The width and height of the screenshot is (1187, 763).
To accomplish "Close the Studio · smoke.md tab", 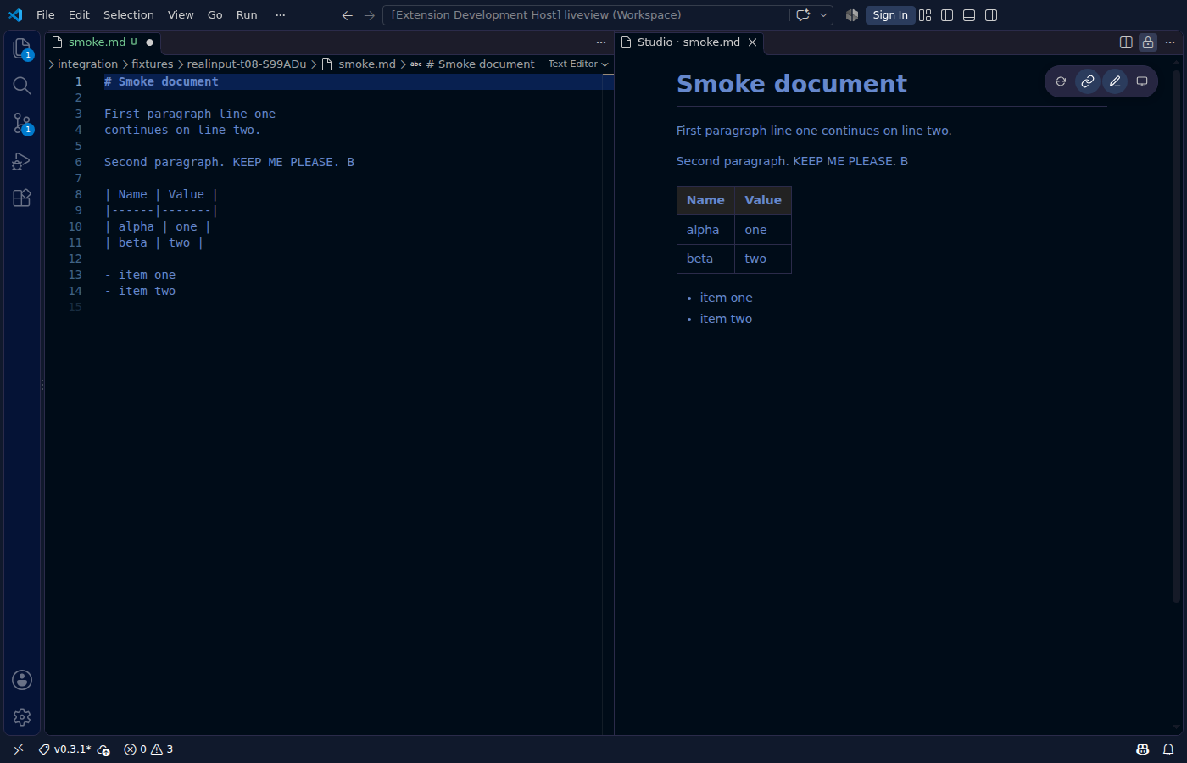I will click(752, 42).
